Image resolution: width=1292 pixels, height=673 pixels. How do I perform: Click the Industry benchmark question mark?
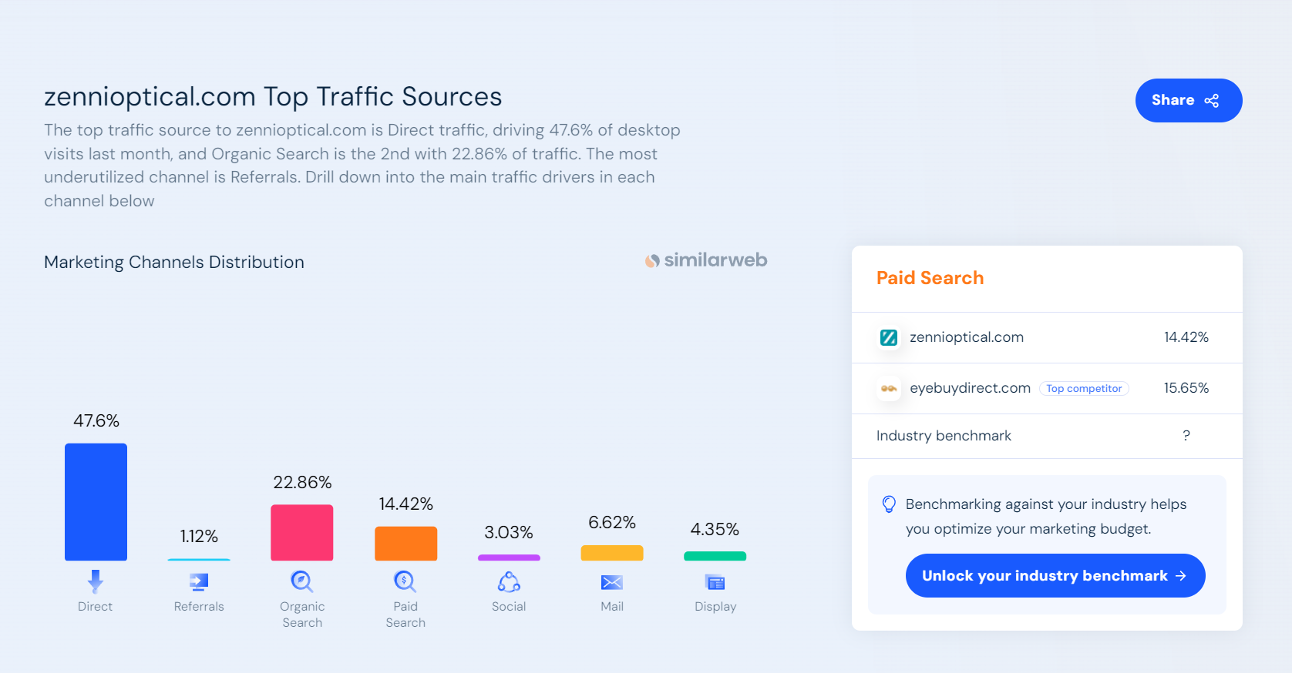point(1186,436)
